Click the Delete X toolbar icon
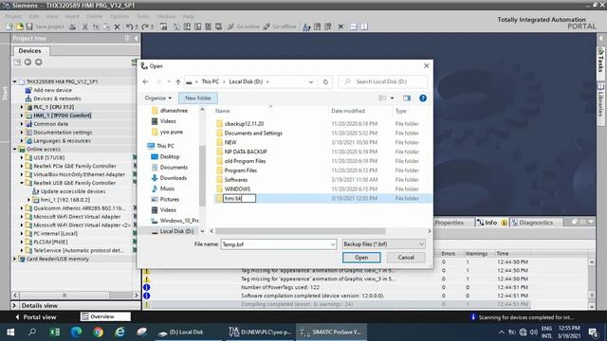607x341 pixels. pyautogui.click(x=118, y=27)
